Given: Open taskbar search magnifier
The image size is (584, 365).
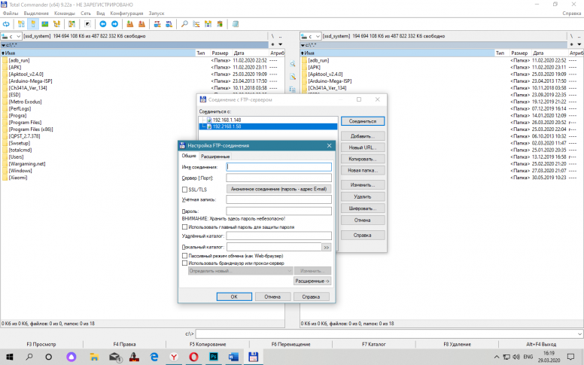Looking at the screenshot, I should pos(29,357).
